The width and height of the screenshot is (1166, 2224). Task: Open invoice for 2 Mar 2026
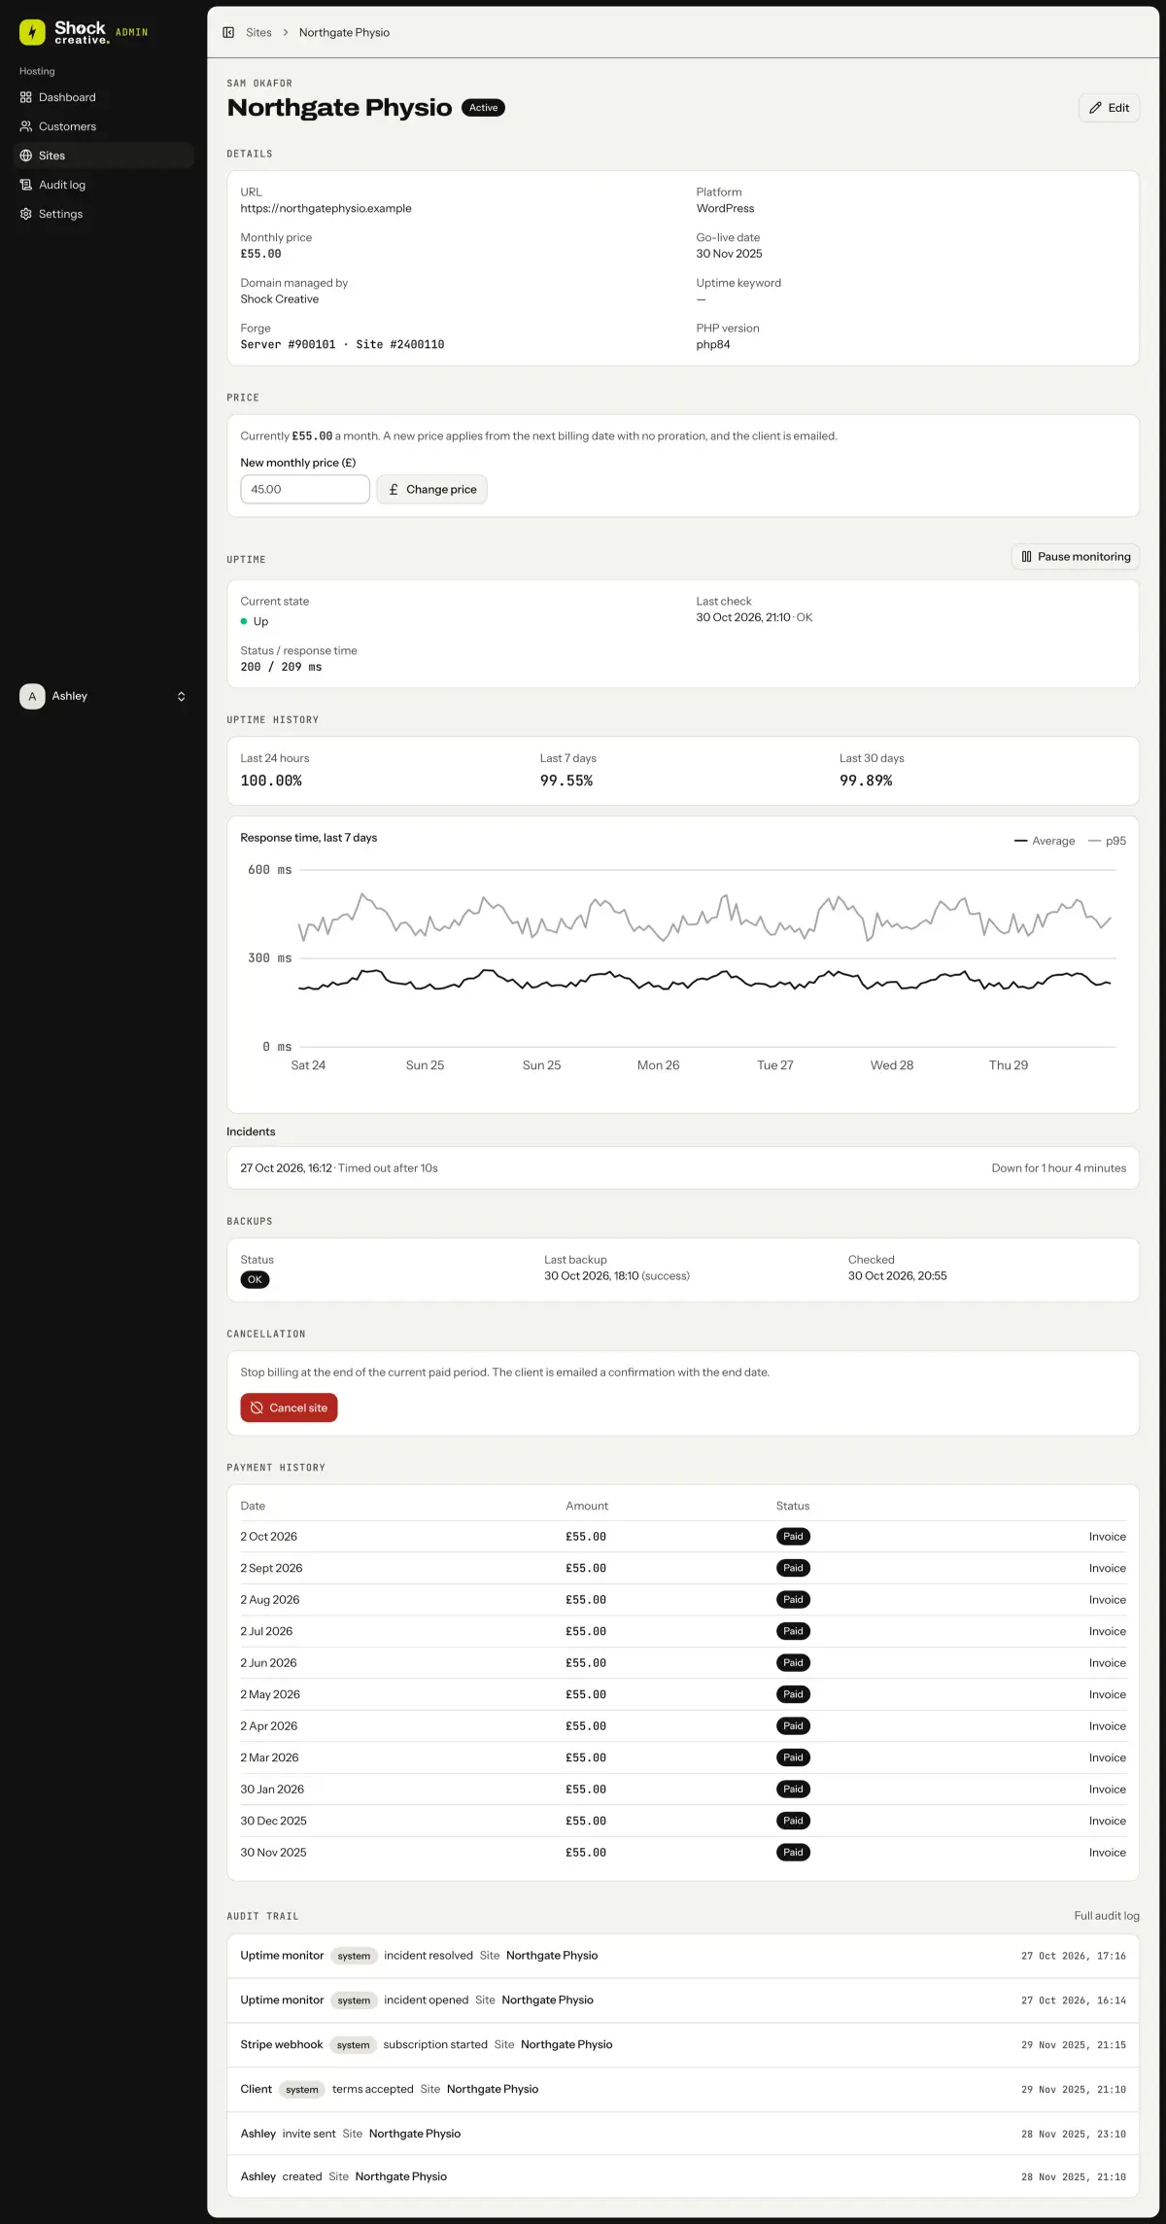click(x=1107, y=1757)
